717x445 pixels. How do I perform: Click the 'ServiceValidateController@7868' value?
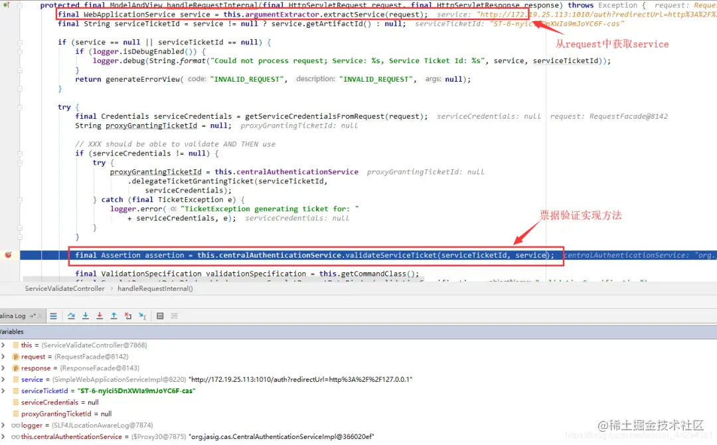point(94,345)
